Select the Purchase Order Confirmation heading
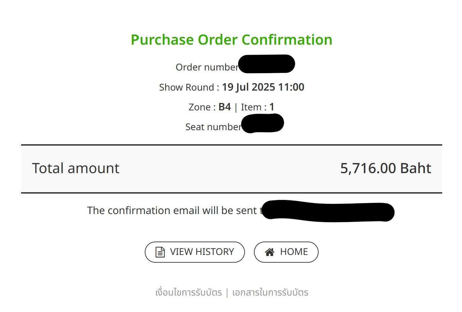 232,40
